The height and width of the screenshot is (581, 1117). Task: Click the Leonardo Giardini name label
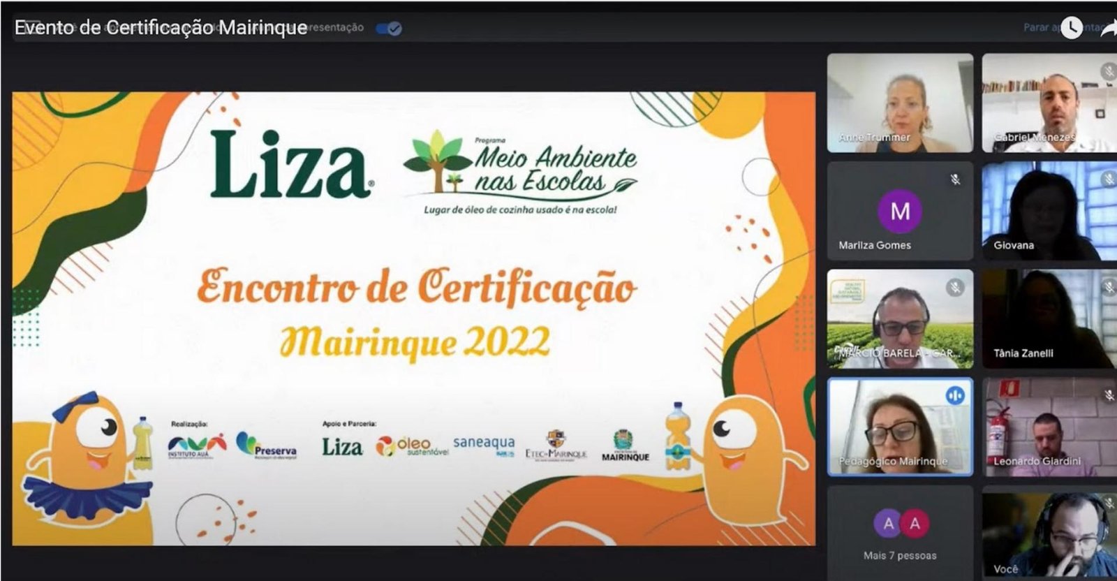point(1037,461)
